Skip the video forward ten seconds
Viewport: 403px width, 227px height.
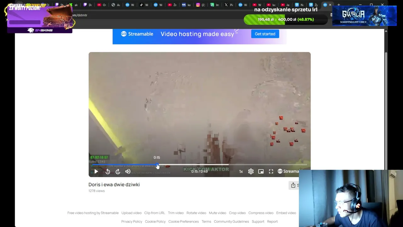(x=118, y=172)
